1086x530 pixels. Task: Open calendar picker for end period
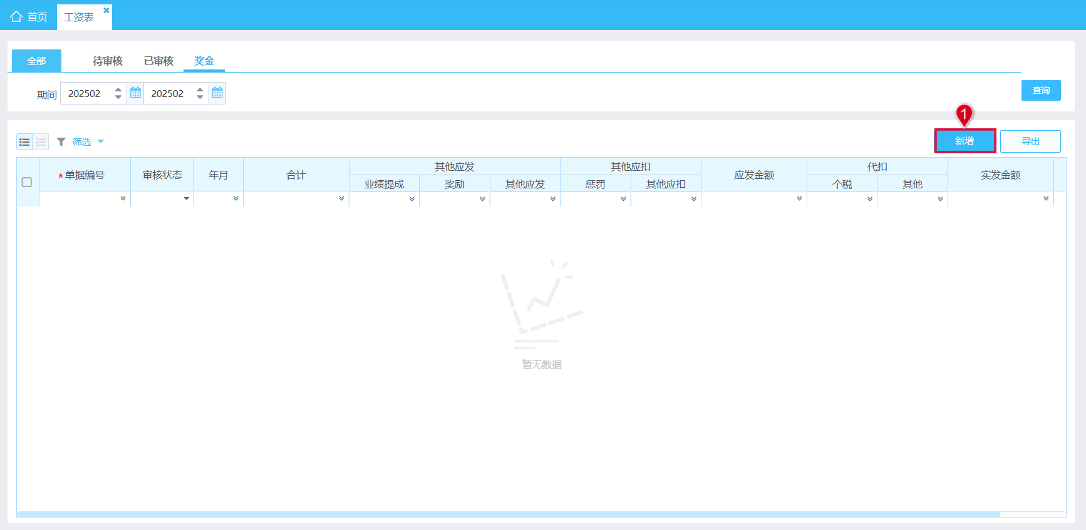tap(217, 93)
